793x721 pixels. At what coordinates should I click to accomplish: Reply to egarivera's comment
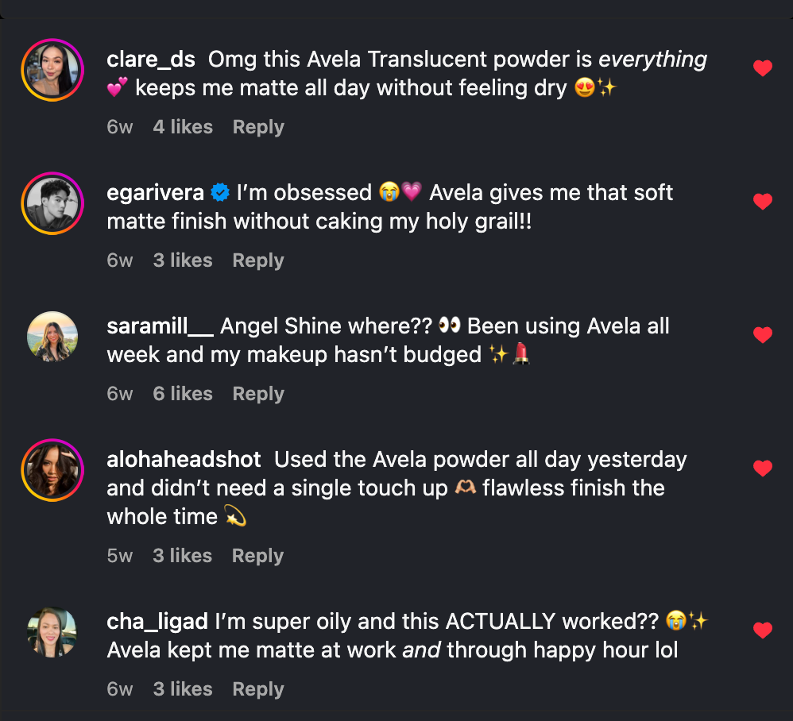tap(258, 260)
